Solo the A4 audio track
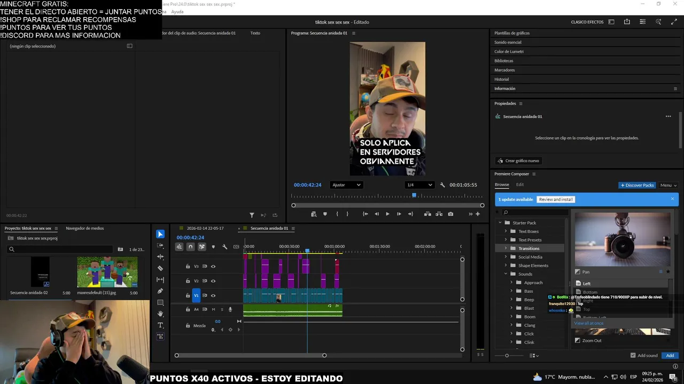 [222, 309]
